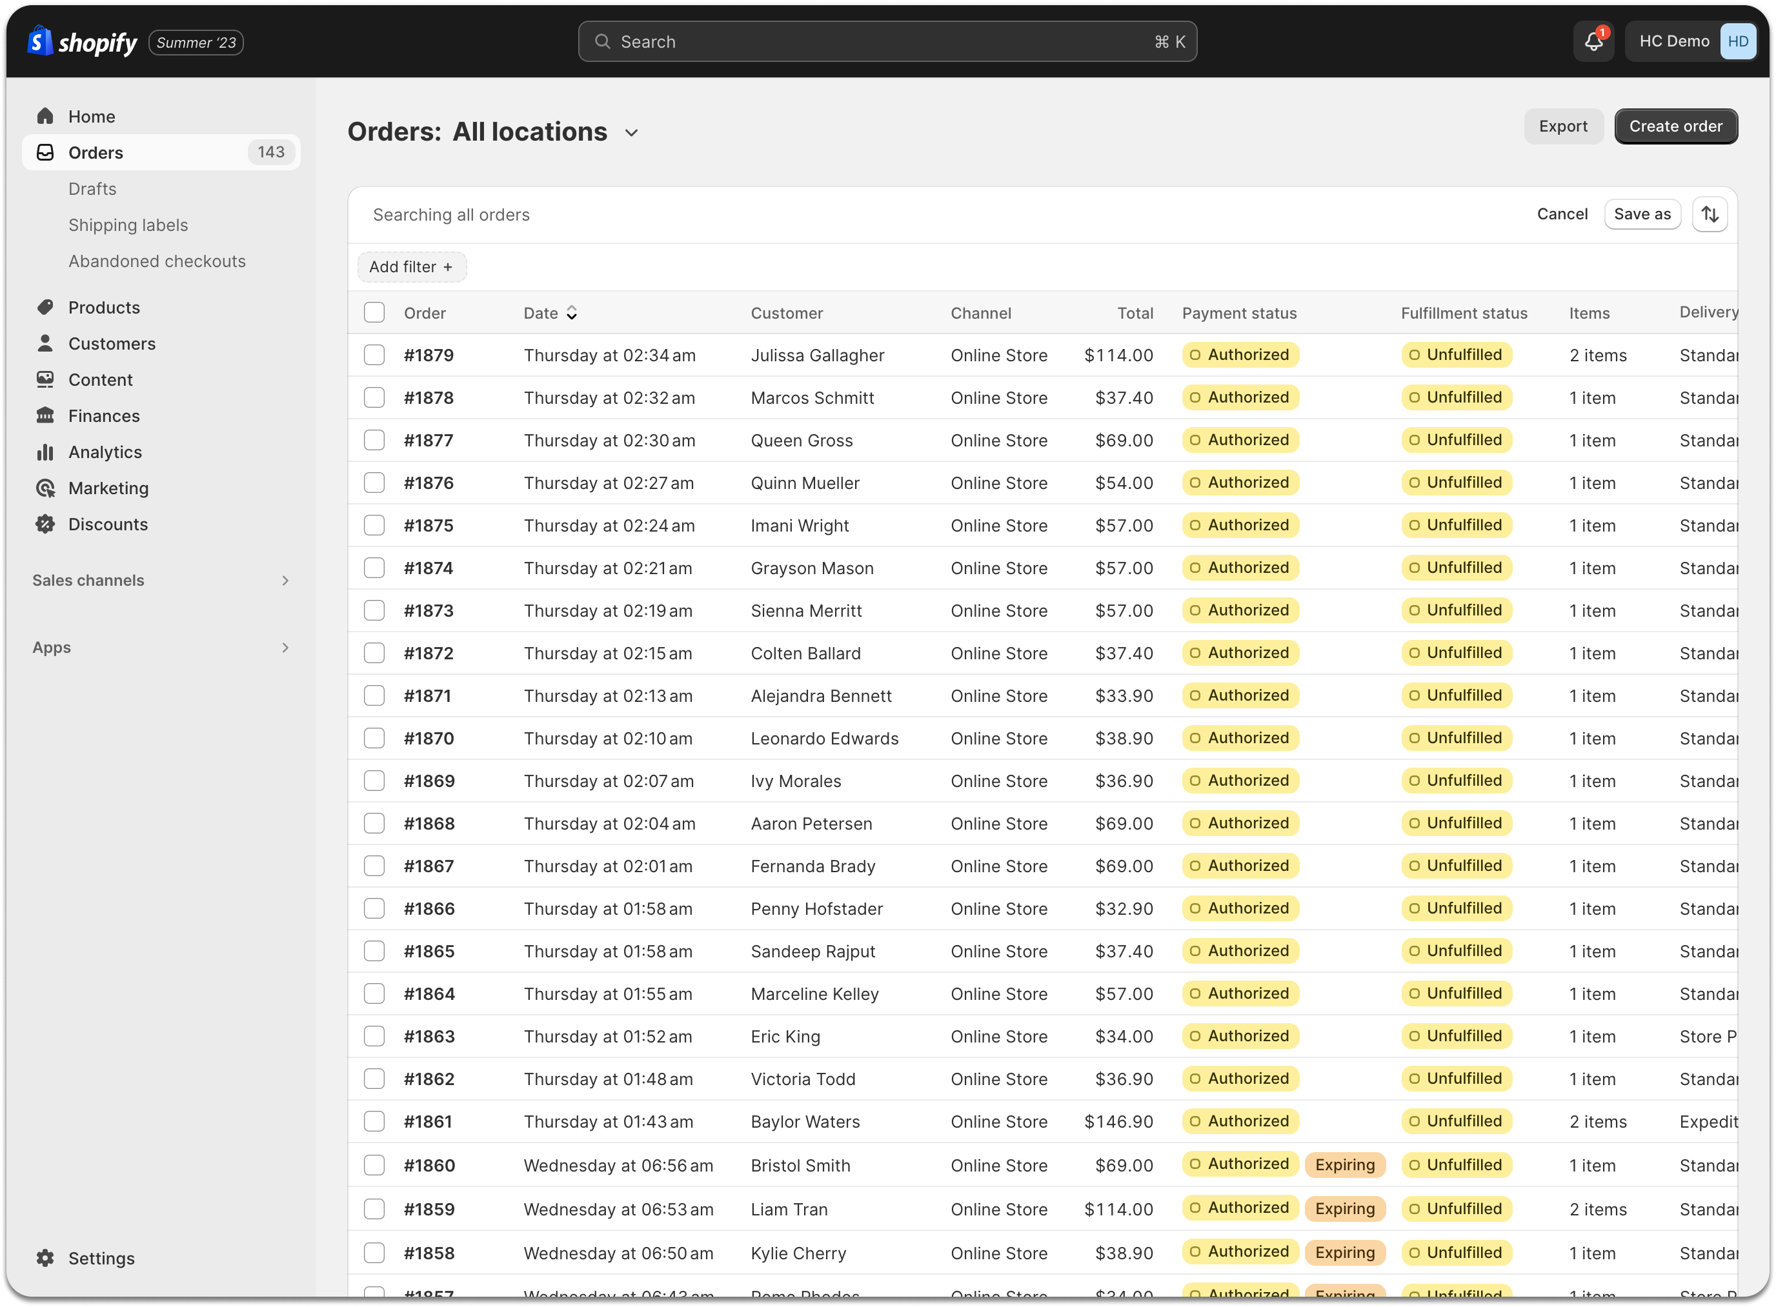Screen dimensions: 1776x1307
Task: Click the HD account avatar
Action: tap(1738, 42)
